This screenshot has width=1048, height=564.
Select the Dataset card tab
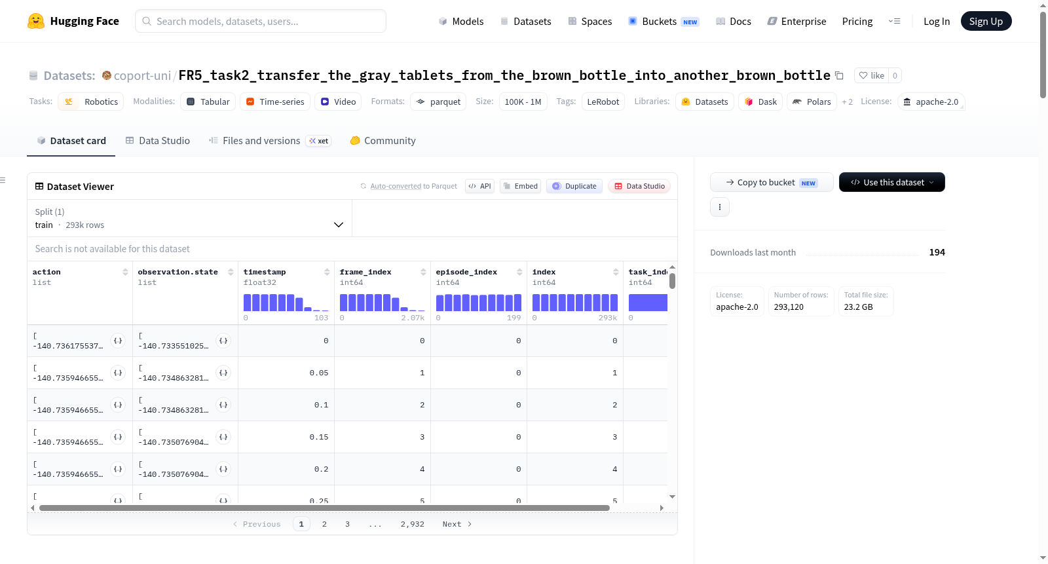coord(71,141)
